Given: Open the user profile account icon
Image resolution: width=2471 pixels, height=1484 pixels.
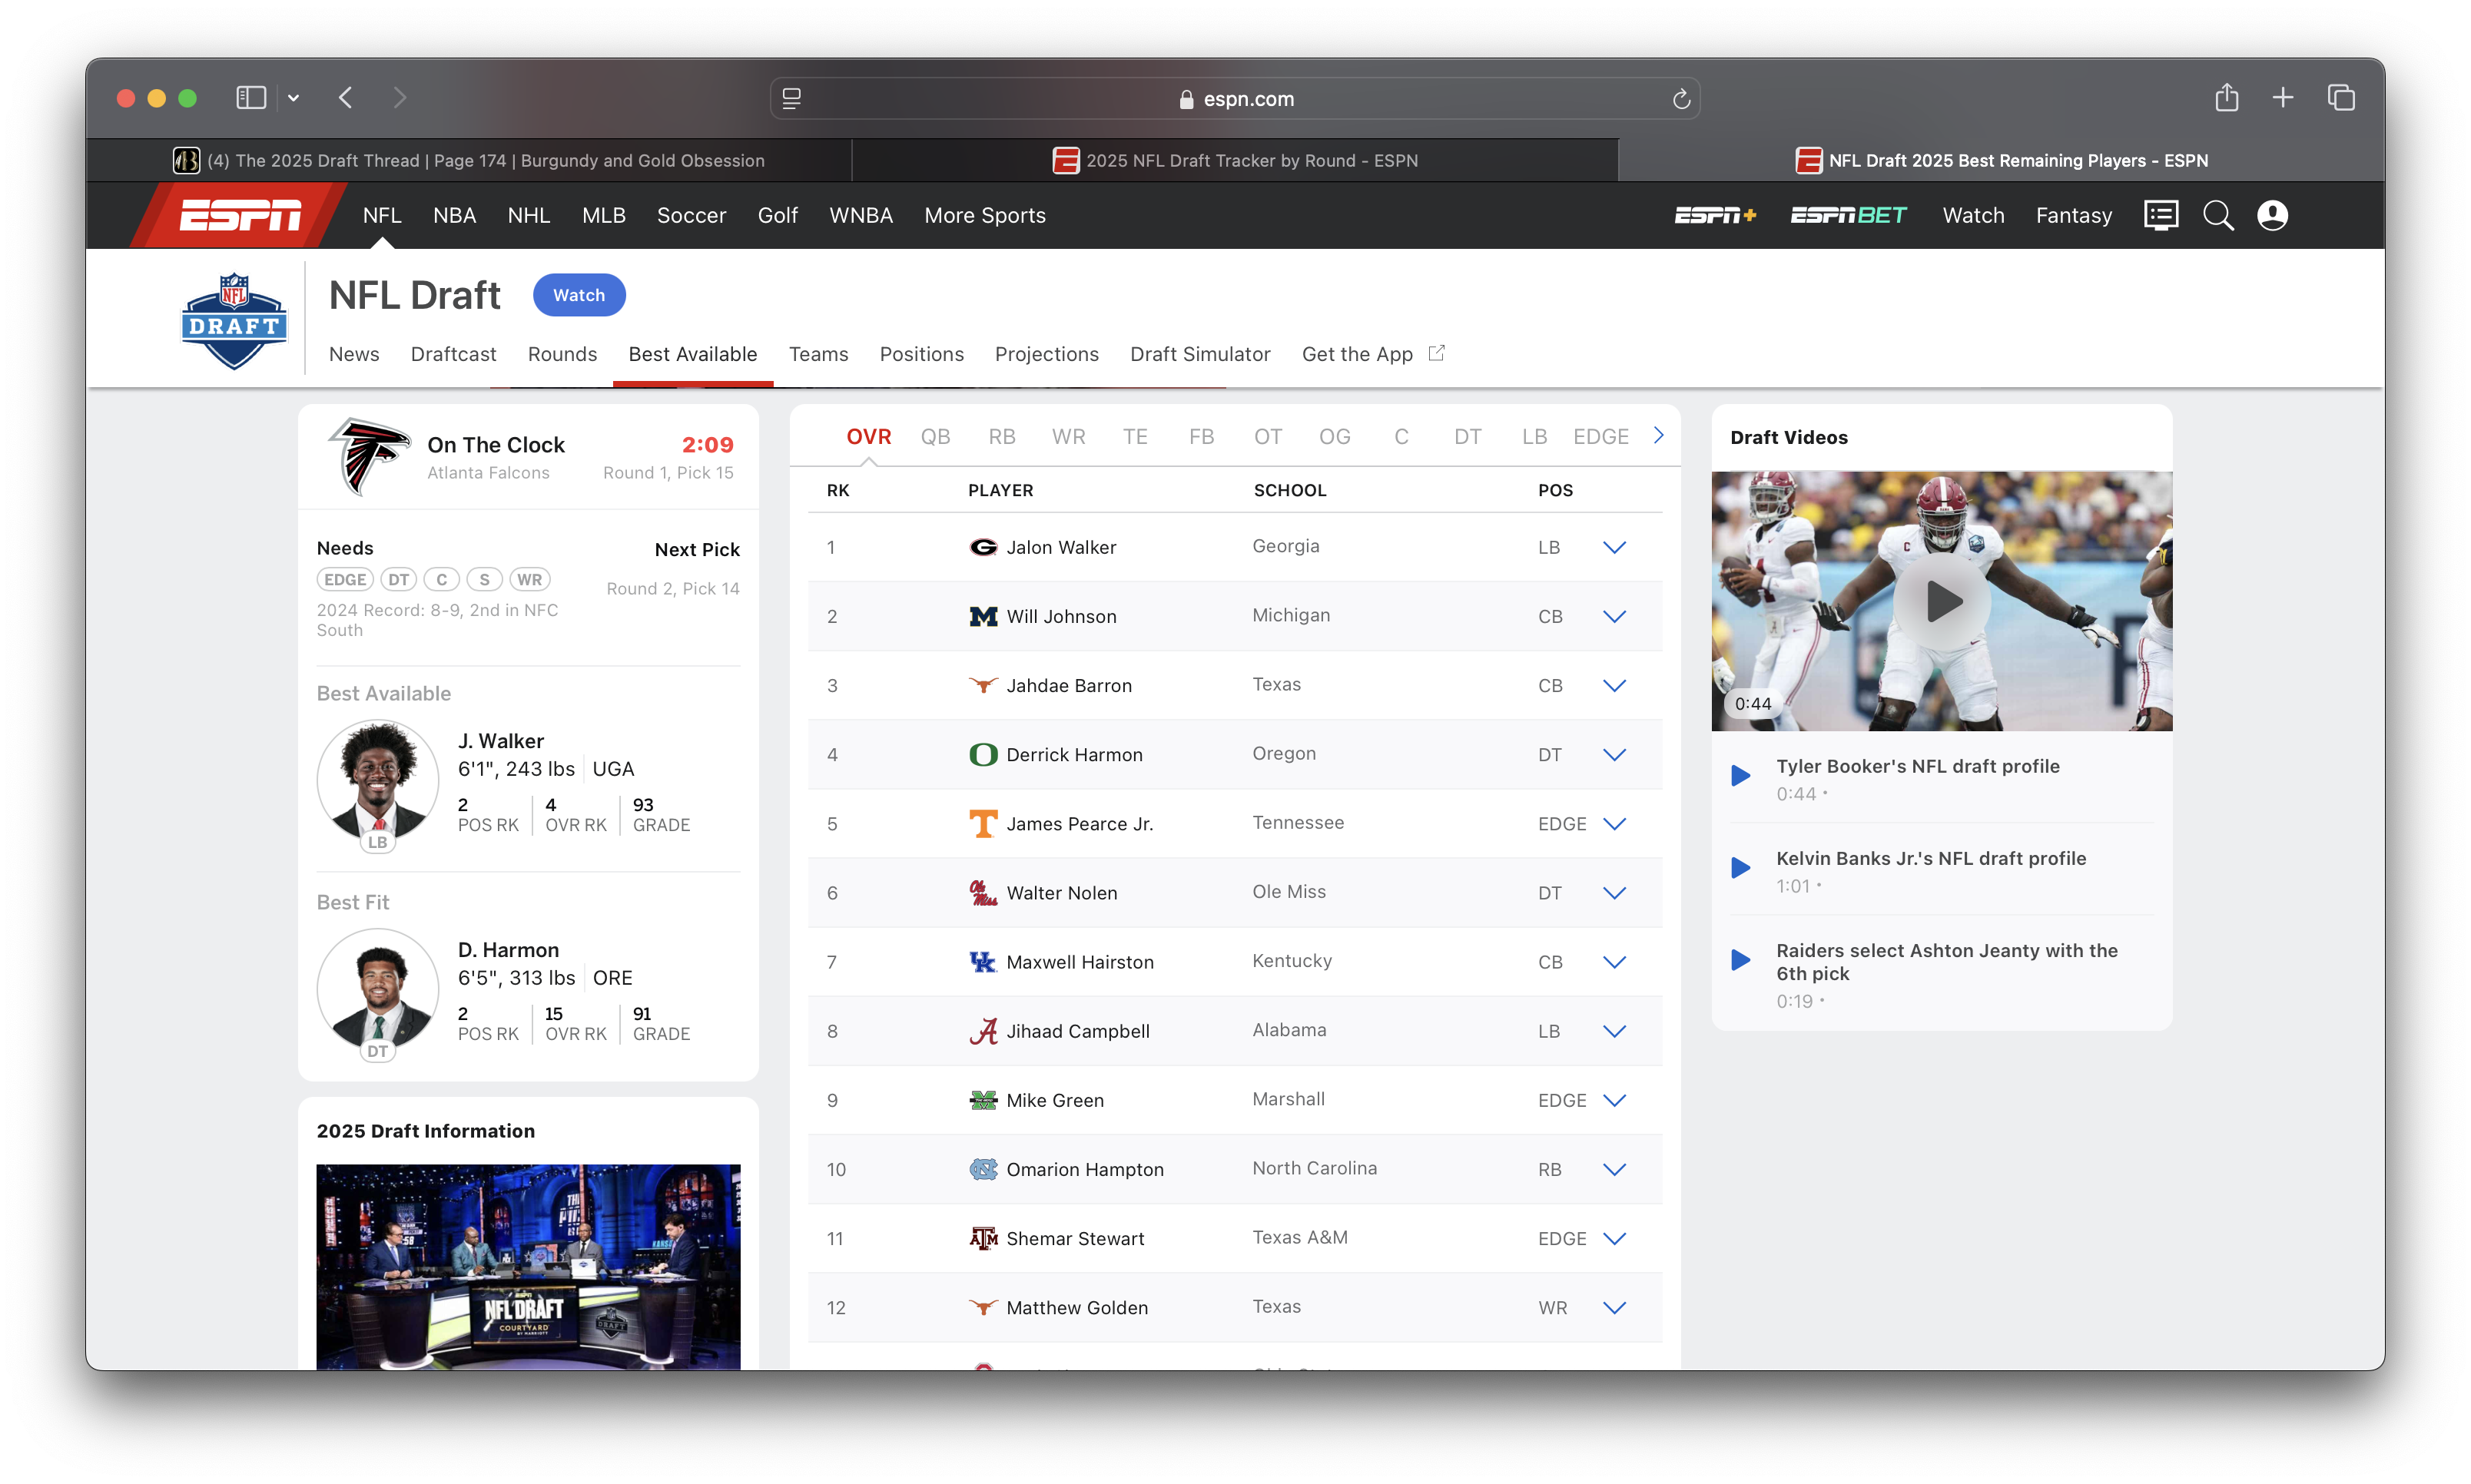Looking at the screenshot, I should coord(2272,215).
